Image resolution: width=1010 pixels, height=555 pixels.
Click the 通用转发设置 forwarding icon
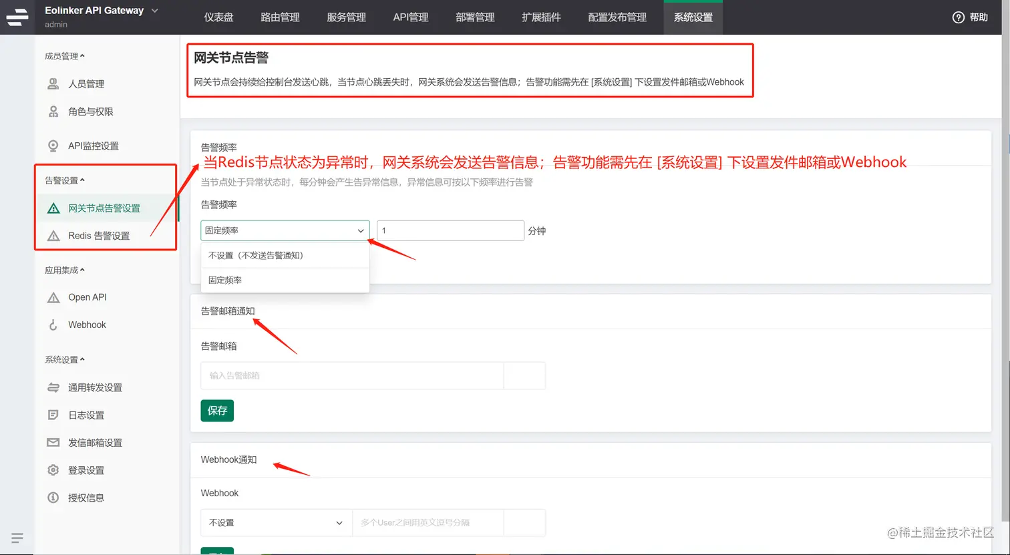click(53, 387)
